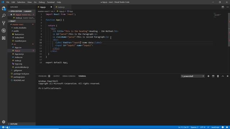Select the Terminal panel tab
Image resolution: width=230 pixels, height=129 pixels.
pos(82,76)
